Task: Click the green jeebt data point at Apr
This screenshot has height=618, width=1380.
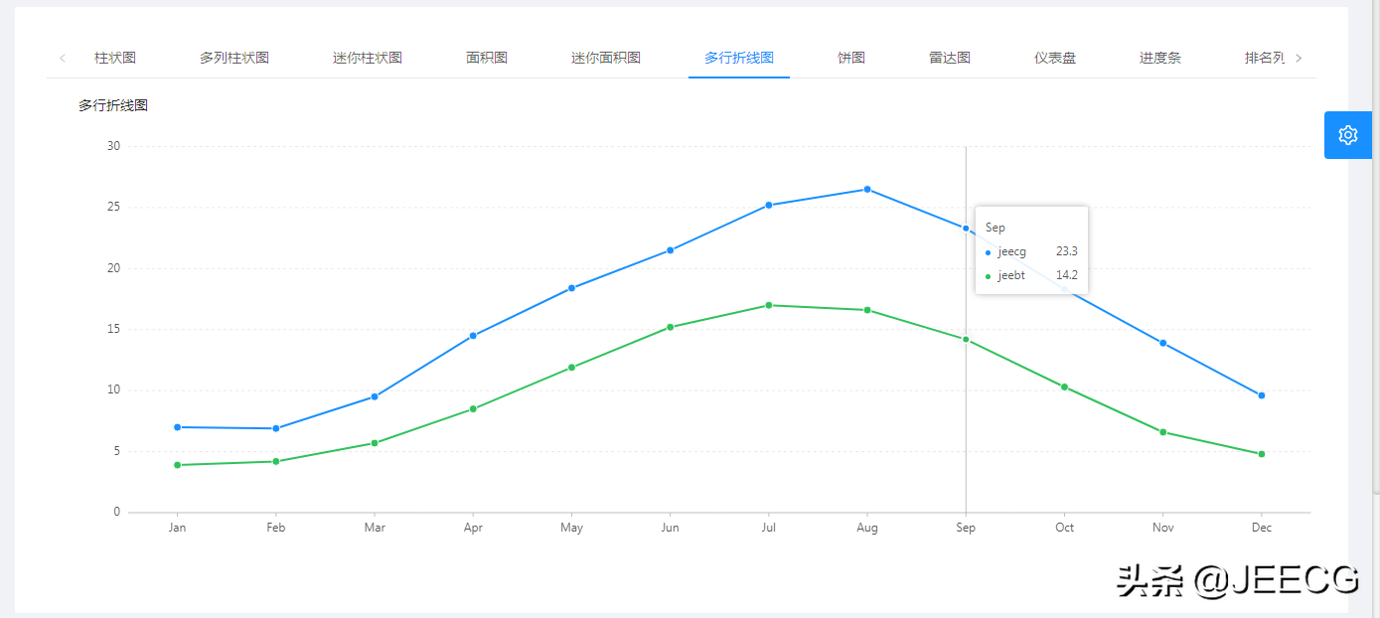Action: coord(473,409)
